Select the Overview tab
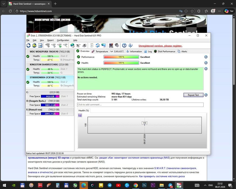This screenshot has width=236, height=189. pyautogui.click(x=83, y=51)
